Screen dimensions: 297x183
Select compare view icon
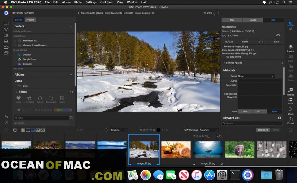38,130
